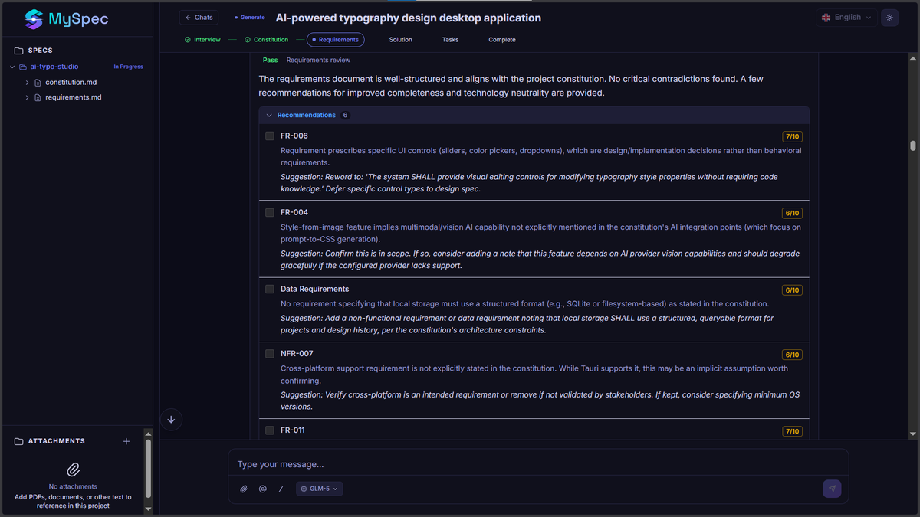Click in the Type your message field

(538, 464)
